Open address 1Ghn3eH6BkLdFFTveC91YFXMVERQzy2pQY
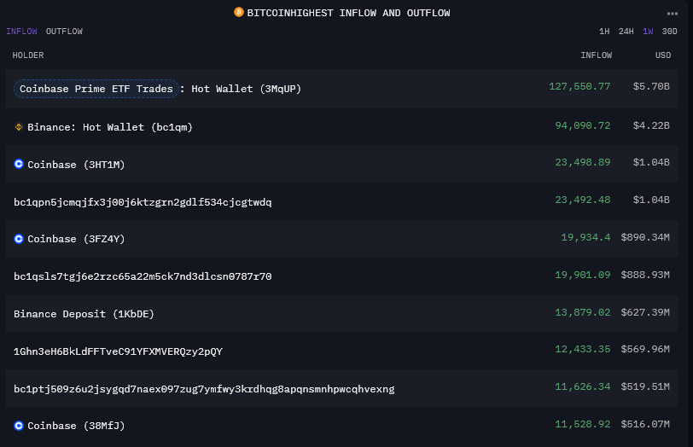 tap(118, 351)
